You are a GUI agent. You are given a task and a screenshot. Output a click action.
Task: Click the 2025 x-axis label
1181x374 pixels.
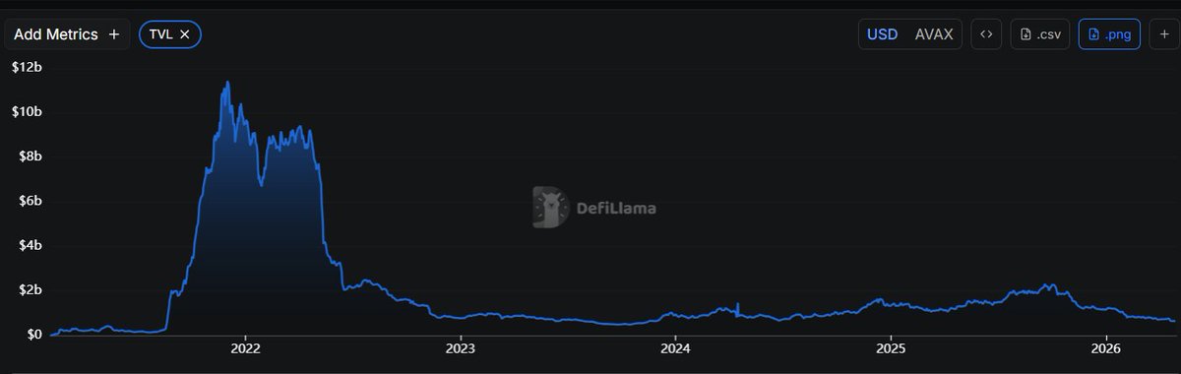[x=891, y=348]
